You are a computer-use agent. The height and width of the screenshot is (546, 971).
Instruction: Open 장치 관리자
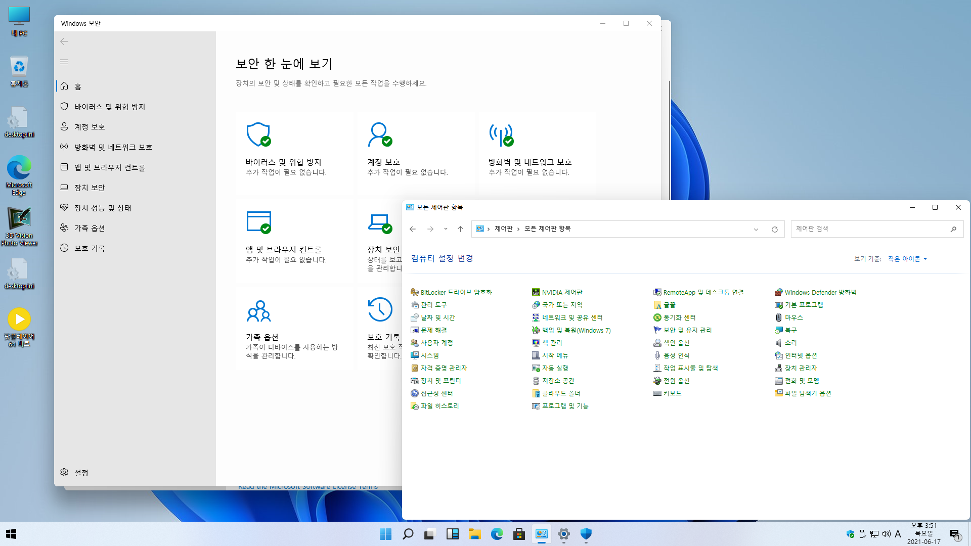(796, 368)
